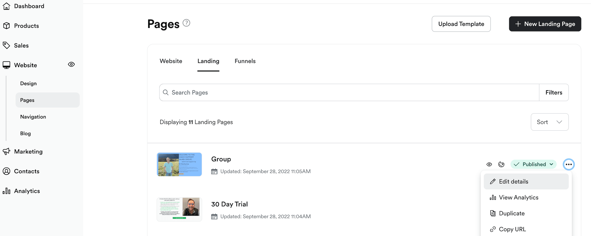Switch to the Funnels tab

245,61
